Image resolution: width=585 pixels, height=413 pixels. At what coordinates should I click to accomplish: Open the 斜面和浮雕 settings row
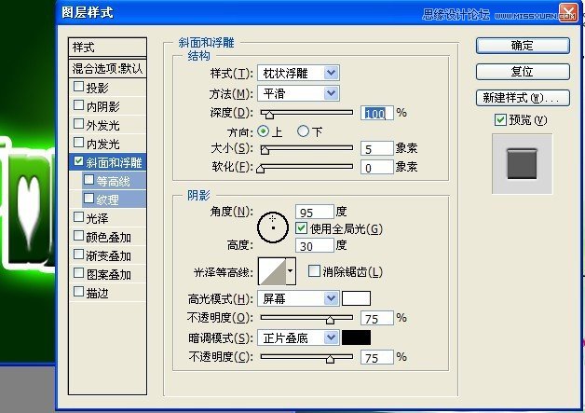pos(107,162)
